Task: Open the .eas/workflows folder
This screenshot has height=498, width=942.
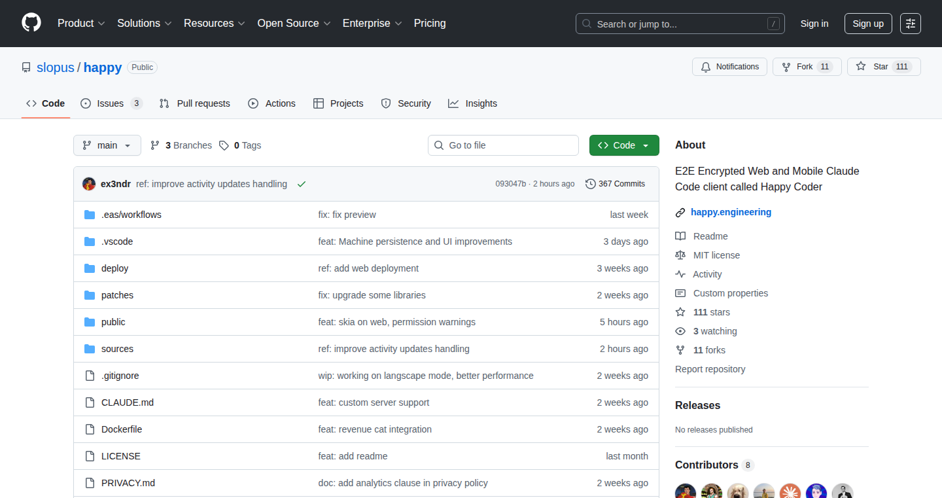Action: pyautogui.click(x=131, y=215)
